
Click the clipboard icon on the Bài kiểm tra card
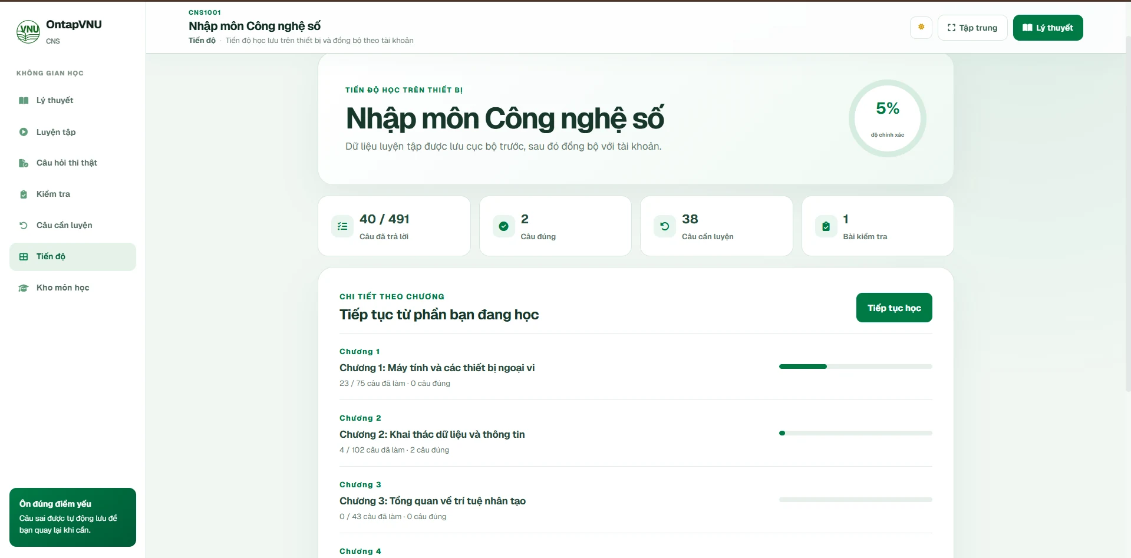[826, 226]
